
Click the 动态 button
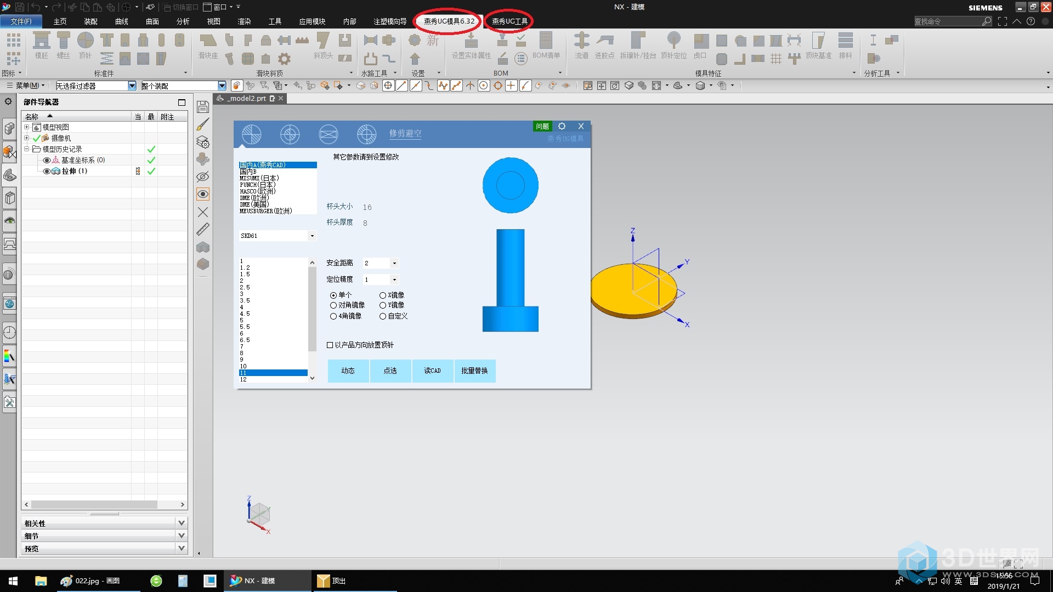click(348, 371)
